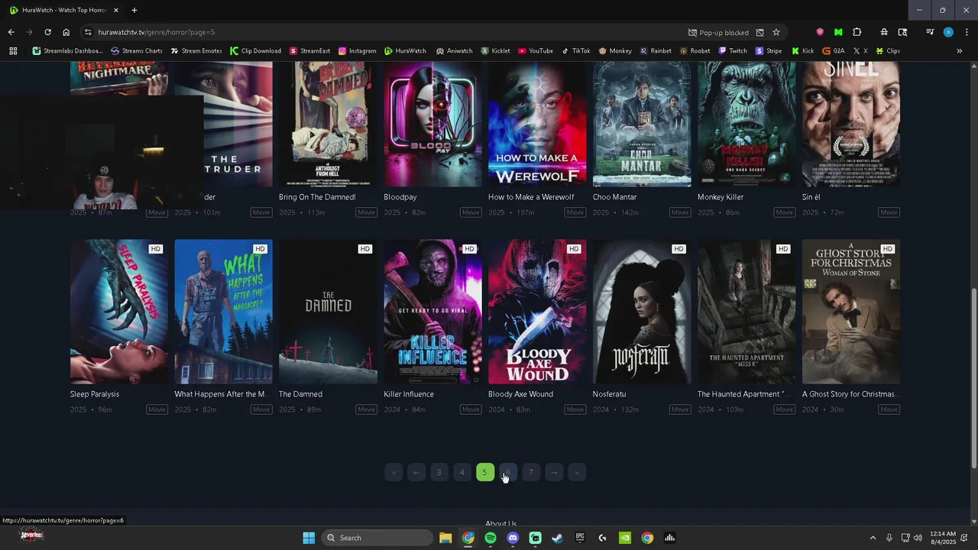Select the current page 5 button
Screen dimensions: 978x550
(484, 472)
